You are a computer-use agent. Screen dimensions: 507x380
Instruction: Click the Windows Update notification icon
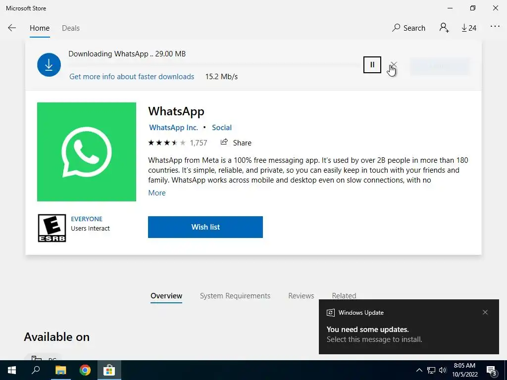click(x=330, y=313)
